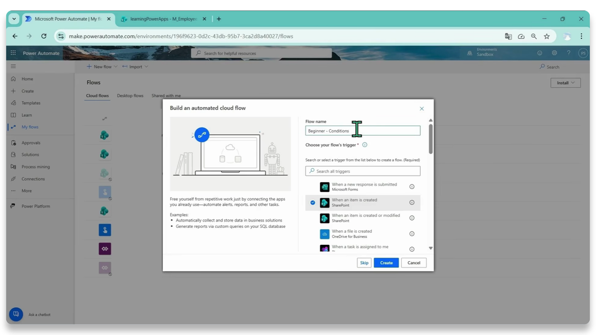Image resolution: width=596 pixels, height=335 pixels.
Task: Open the Install dropdown button
Action: pyautogui.click(x=566, y=83)
